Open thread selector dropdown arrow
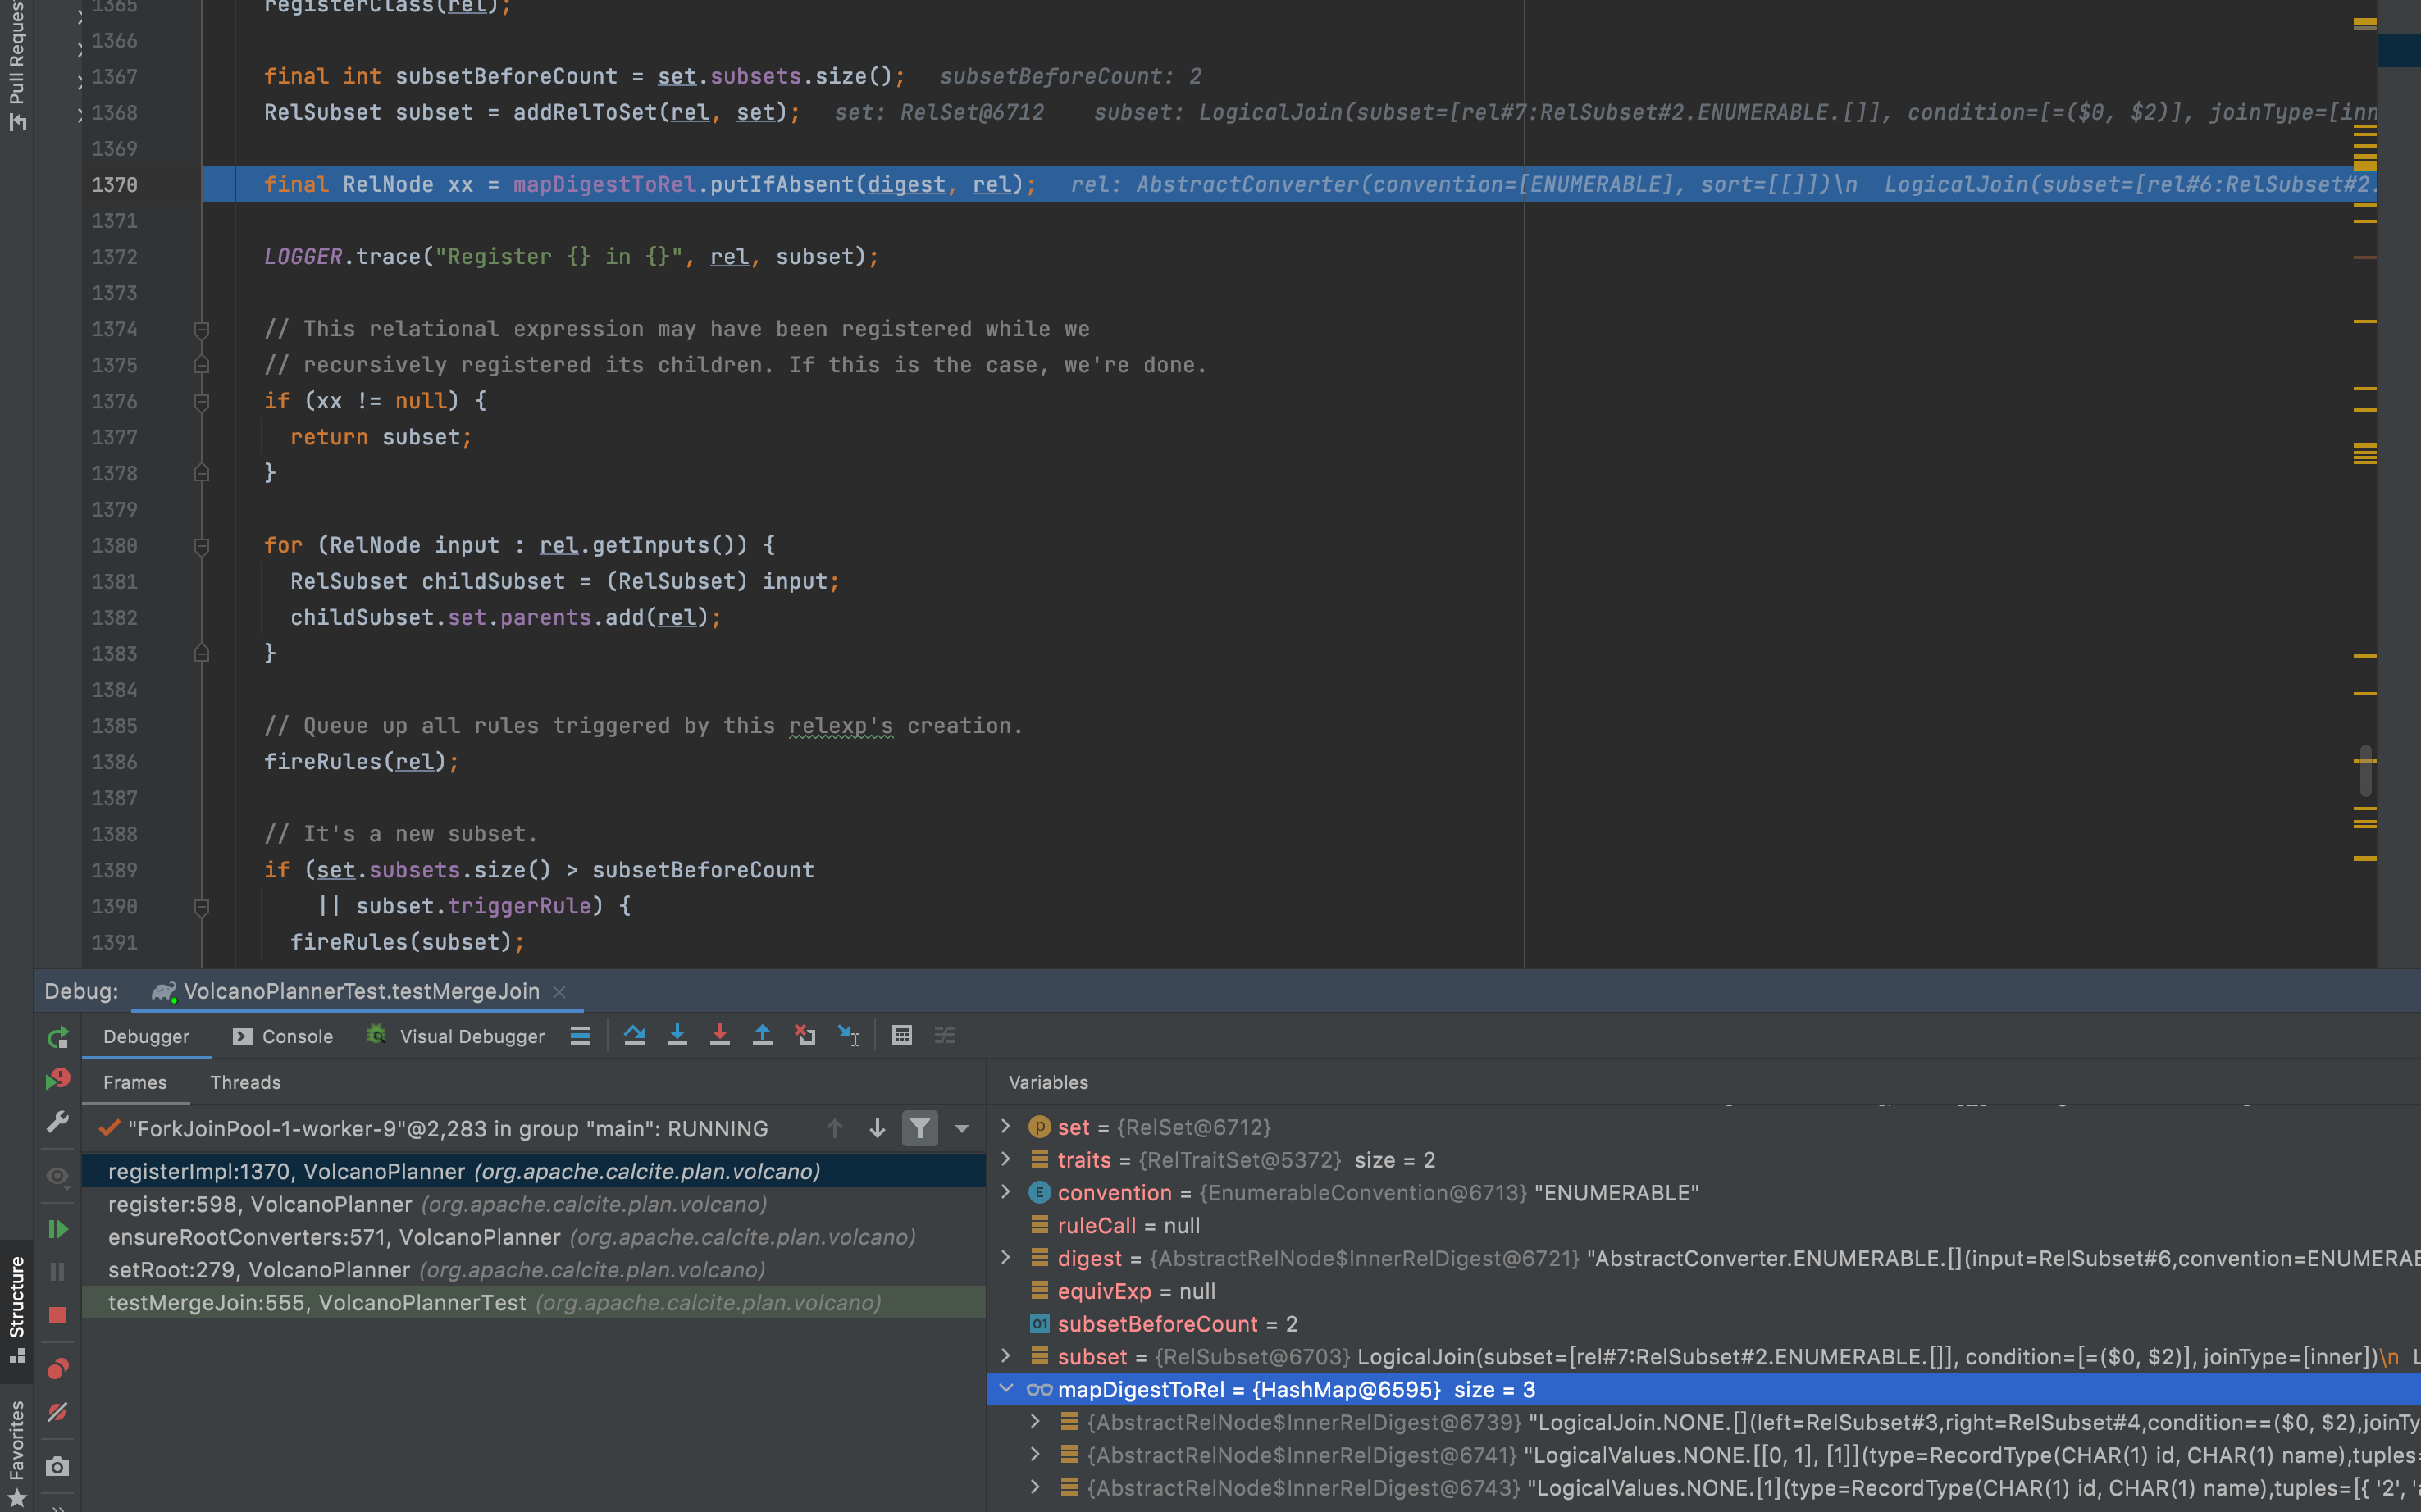The height and width of the screenshot is (1512, 2421). pos(962,1128)
